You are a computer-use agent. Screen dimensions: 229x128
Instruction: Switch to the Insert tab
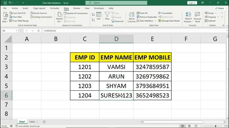tap(25, 8)
